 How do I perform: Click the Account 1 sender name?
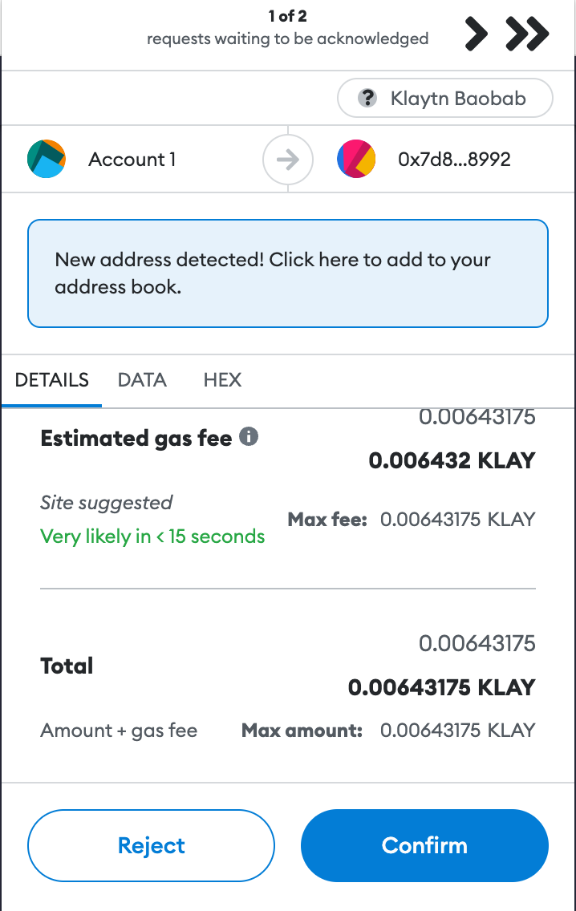click(132, 160)
